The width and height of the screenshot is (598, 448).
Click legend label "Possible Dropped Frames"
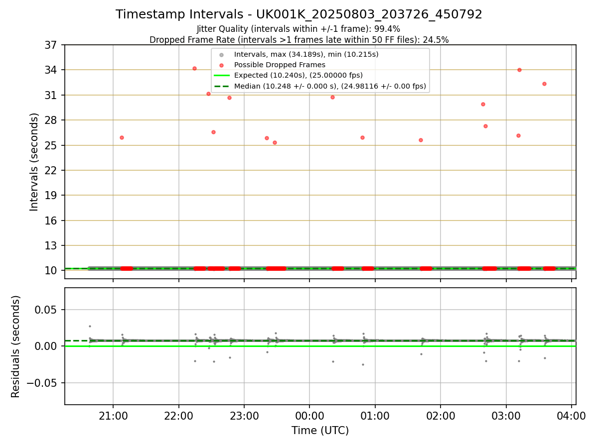280,65
